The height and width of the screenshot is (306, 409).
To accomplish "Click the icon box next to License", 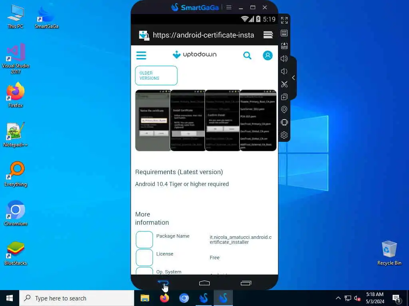I will click(x=144, y=258).
